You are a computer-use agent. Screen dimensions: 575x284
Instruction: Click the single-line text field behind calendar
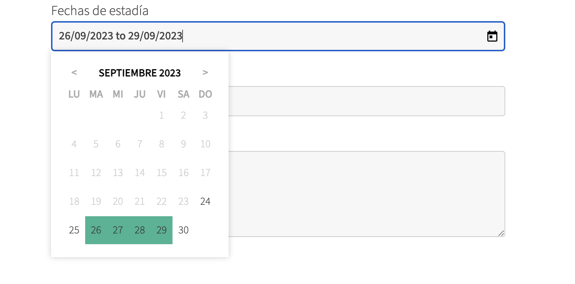tap(367, 101)
